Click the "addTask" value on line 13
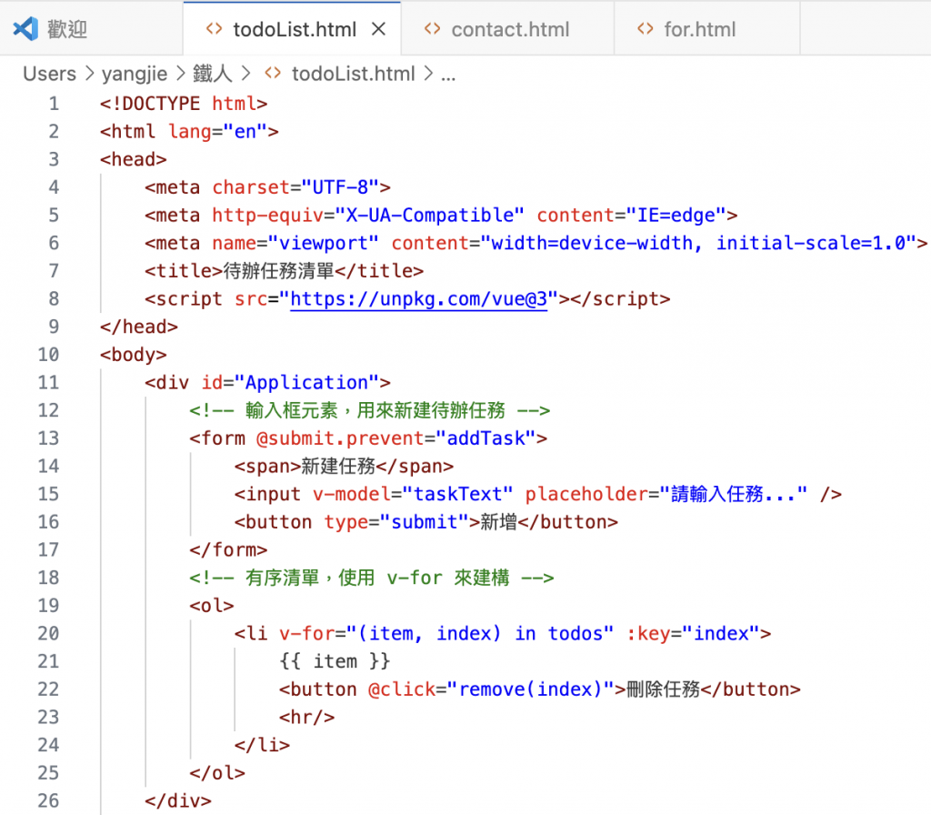 (486, 438)
